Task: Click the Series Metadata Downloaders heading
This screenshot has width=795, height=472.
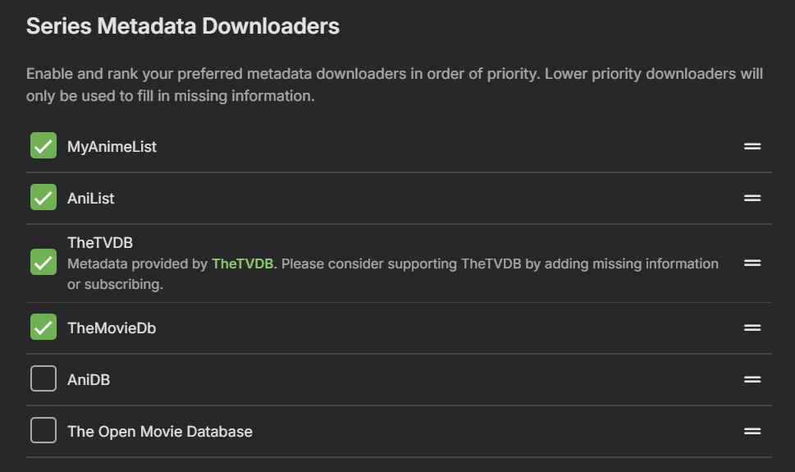Action: click(x=183, y=26)
